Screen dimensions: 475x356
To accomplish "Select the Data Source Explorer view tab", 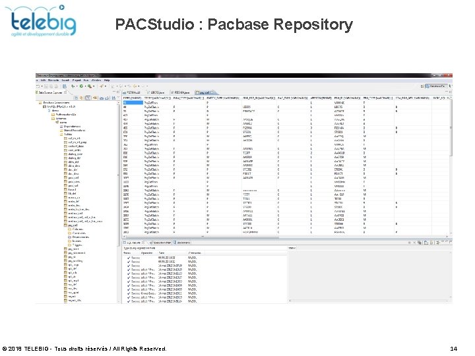I will pyautogui.click(x=51, y=92).
